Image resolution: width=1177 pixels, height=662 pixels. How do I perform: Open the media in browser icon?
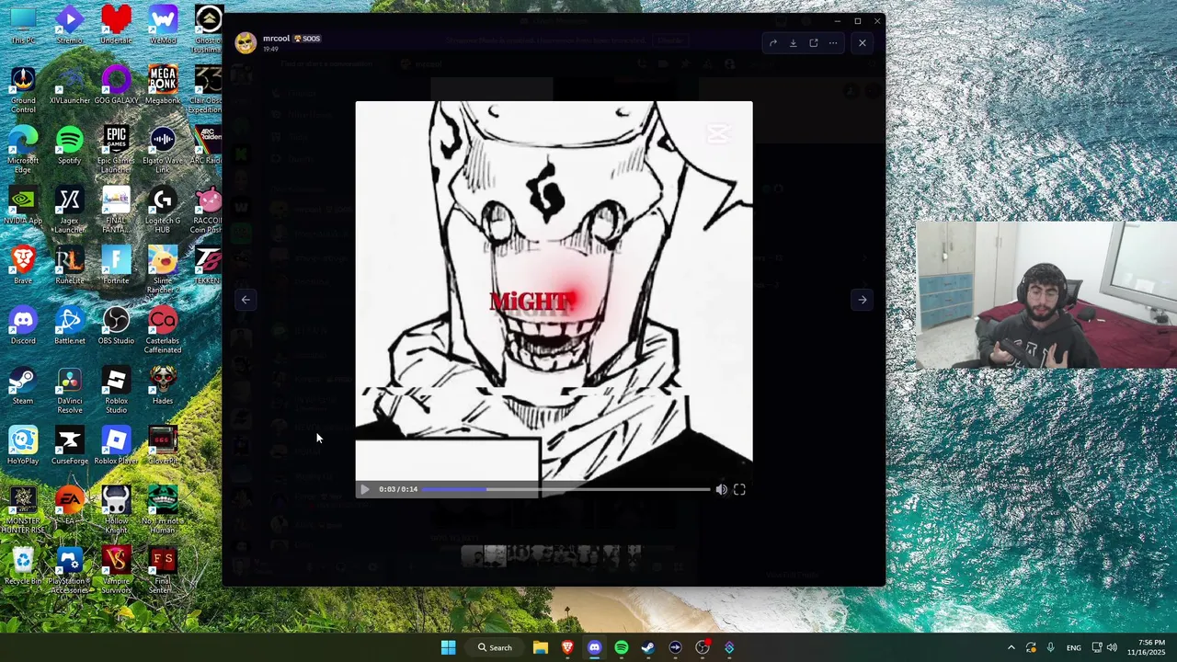[x=813, y=42]
